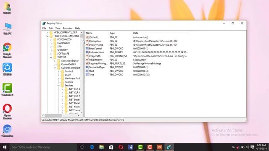Open the Favorites menu
Viewport: 269px width, 151px height.
pos(68,28)
